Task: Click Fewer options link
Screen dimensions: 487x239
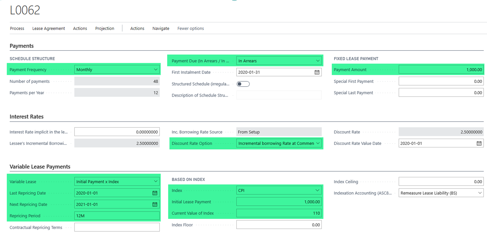Action: [191, 28]
